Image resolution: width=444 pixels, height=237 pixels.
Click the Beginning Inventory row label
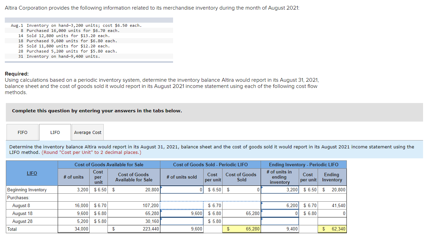27,190
